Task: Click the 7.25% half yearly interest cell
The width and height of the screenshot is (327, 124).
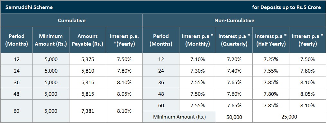Action: tap(271, 59)
